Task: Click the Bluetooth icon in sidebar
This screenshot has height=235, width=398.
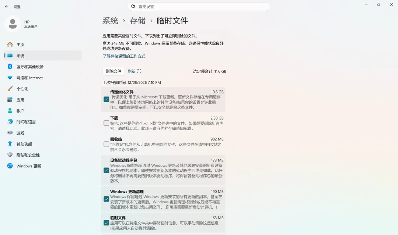Action: point(10,67)
